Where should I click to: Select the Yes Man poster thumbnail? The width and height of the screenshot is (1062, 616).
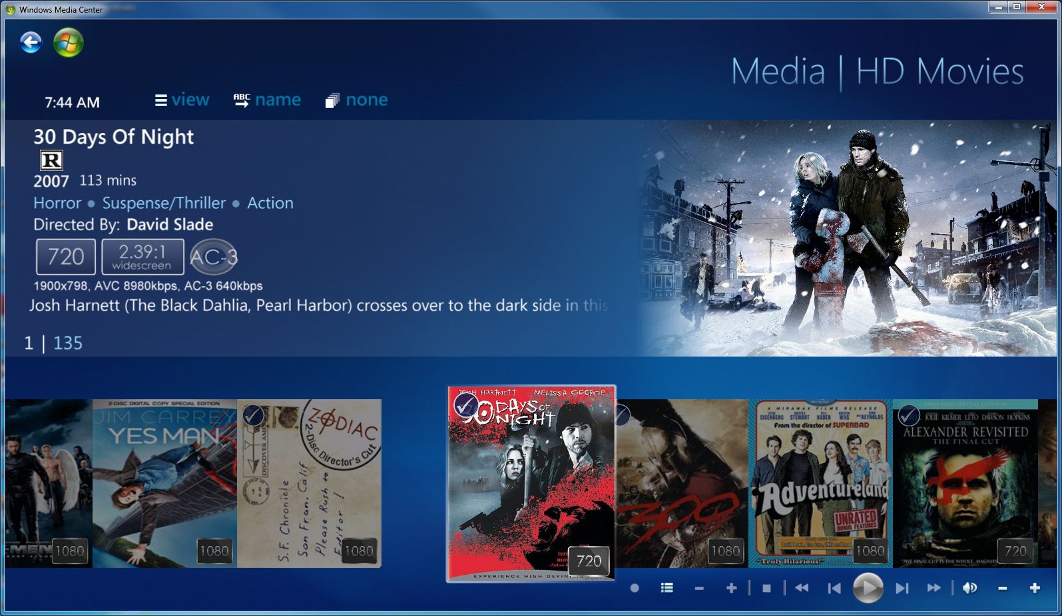164,484
